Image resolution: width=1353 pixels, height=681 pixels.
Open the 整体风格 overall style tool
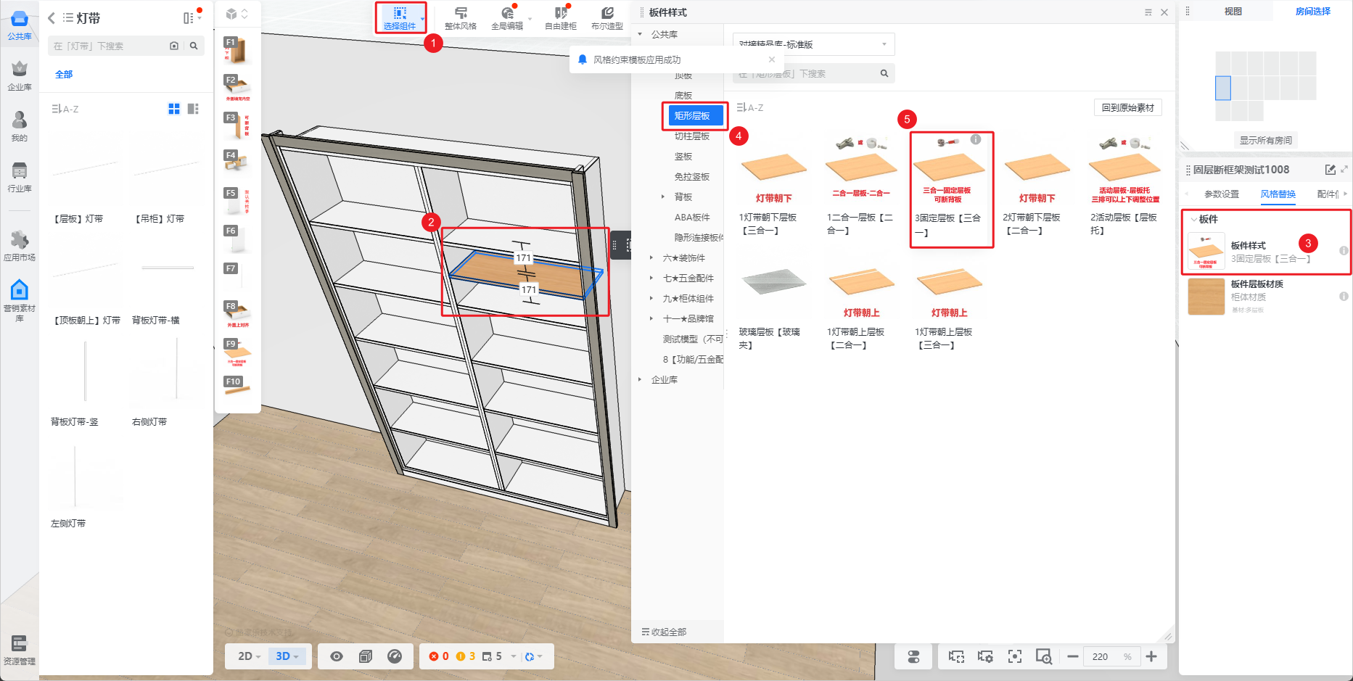point(460,18)
